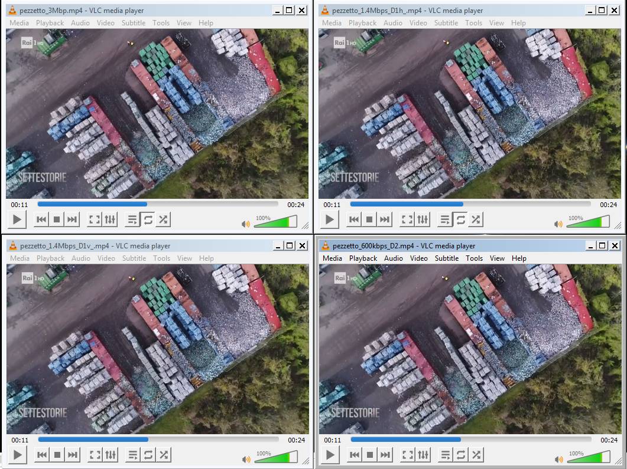
Task: Mute audio in pezzetto_1.4Mbps_D1h_ window
Action: (558, 224)
